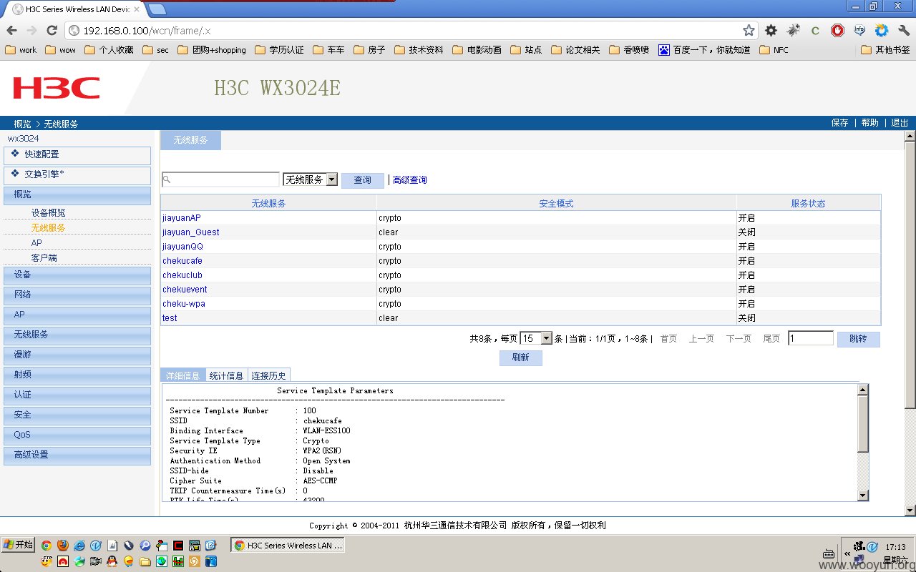Click the 跳转 jump button
The image size is (916, 572).
[858, 339]
